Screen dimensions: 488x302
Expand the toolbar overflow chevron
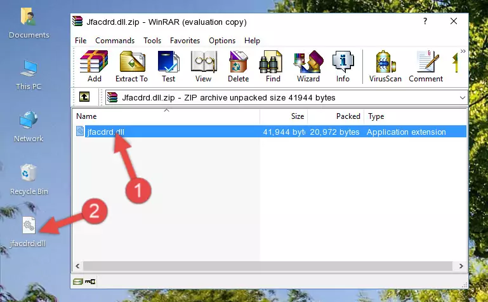(x=463, y=51)
